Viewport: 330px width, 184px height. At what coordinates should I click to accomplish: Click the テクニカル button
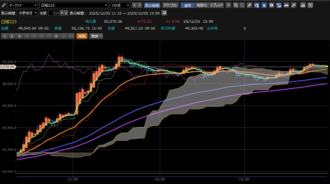click(170, 5)
